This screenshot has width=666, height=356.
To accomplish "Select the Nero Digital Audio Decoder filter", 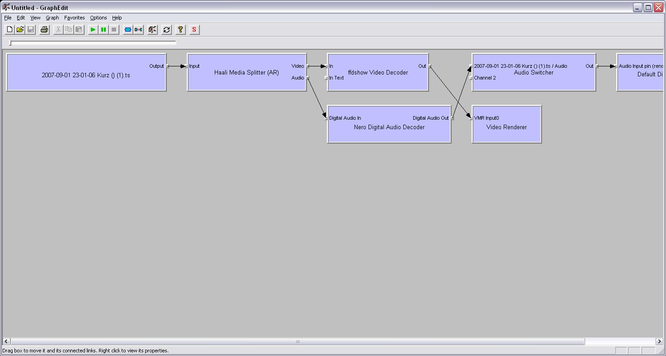I will click(389, 135).
